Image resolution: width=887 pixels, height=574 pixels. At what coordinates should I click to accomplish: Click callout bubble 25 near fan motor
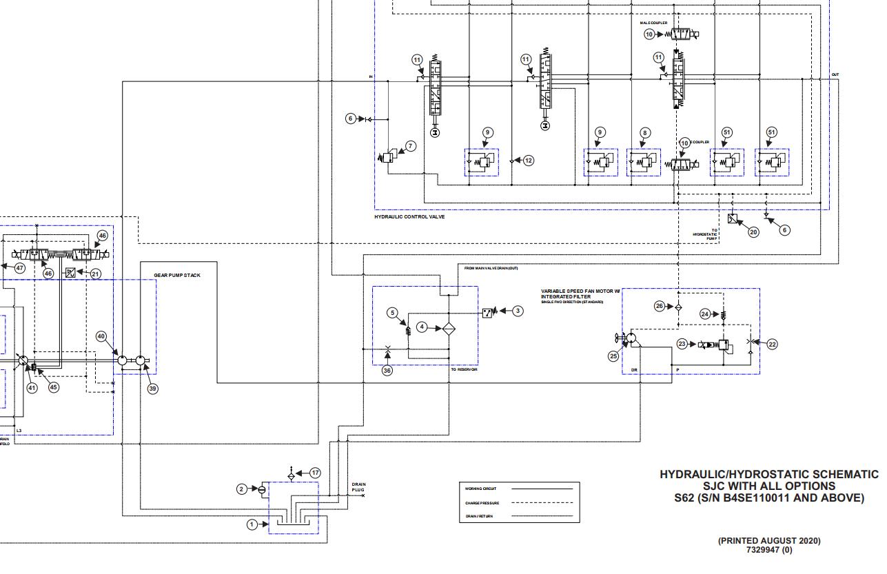point(614,356)
